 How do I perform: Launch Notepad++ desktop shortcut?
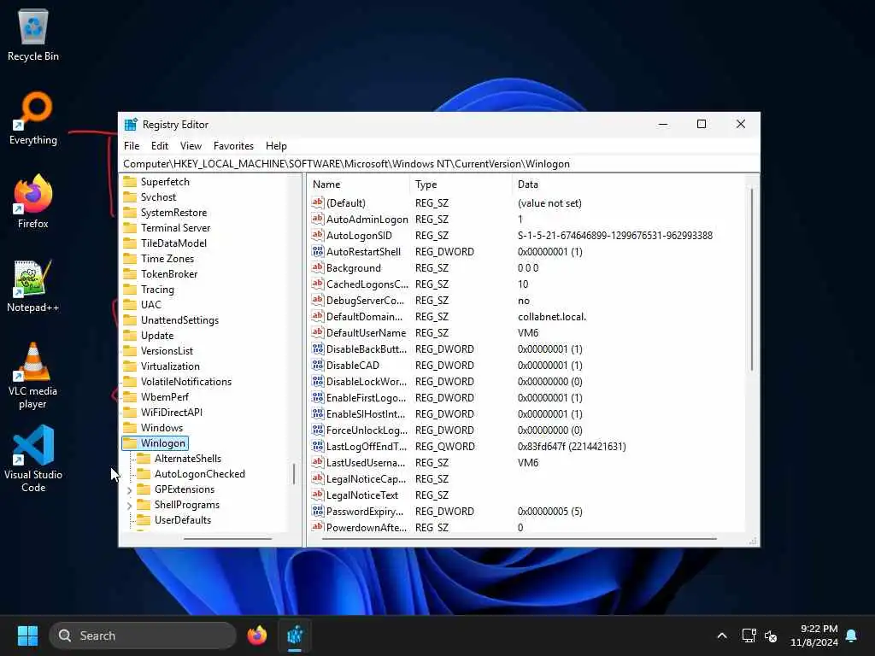33,285
